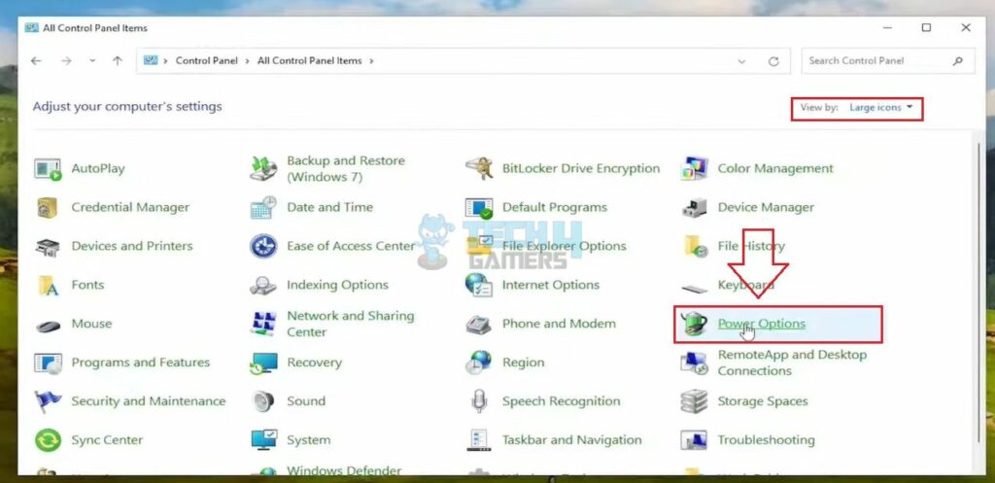995x483 pixels.
Task: Open Devices and Printers icon
Action: (48, 246)
